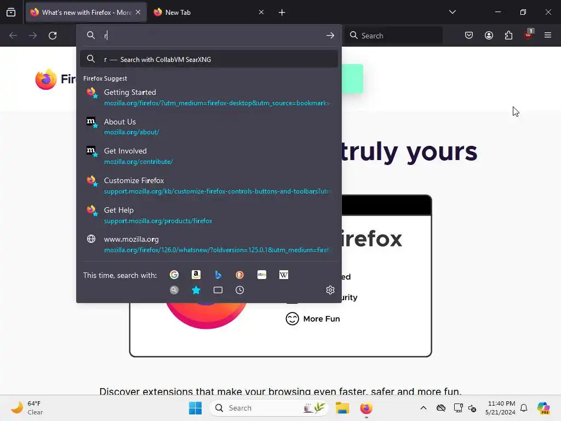Open the Firefox View tab-list icon
The height and width of the screenshot is (421, 561).
pos(11,12)
